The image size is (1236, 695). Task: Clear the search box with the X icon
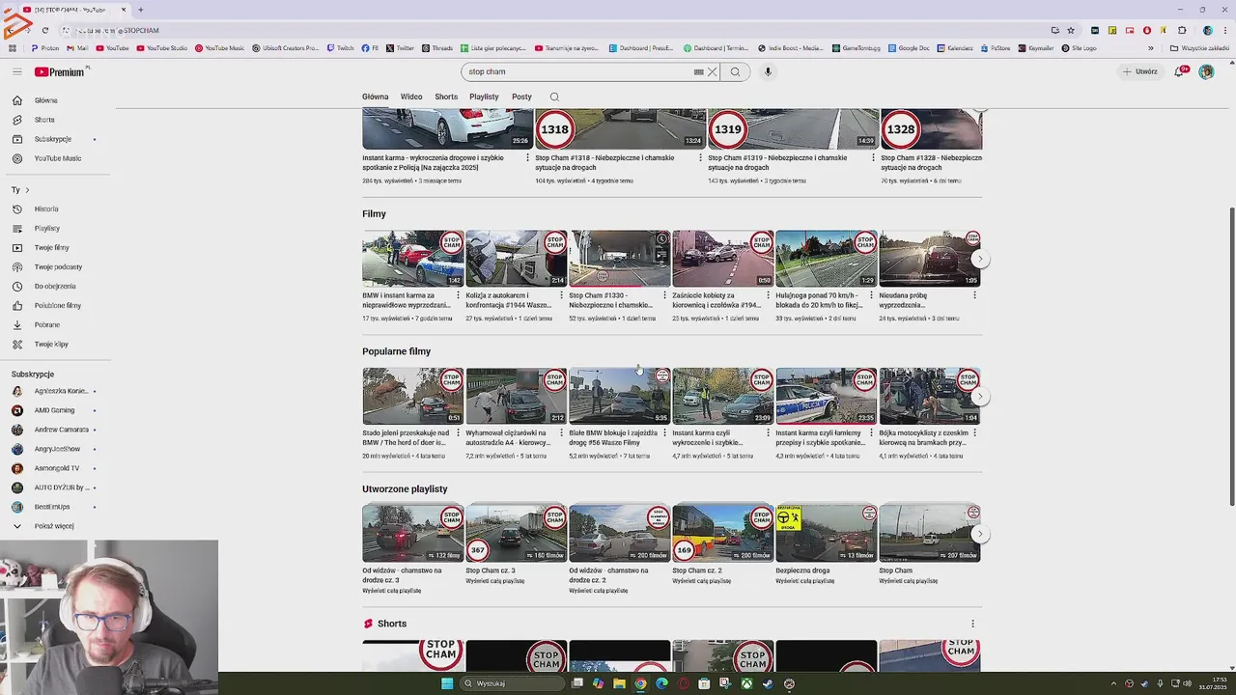coord(713,71)
